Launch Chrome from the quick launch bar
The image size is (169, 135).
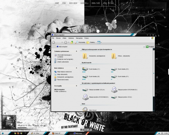point(15,133)
